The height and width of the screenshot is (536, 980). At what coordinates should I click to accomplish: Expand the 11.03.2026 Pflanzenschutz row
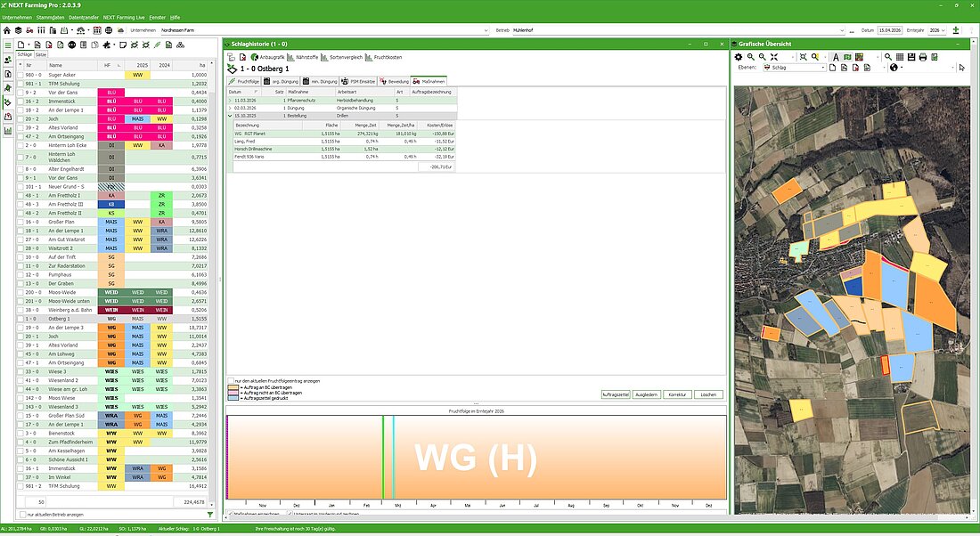(x=231, y=101)
